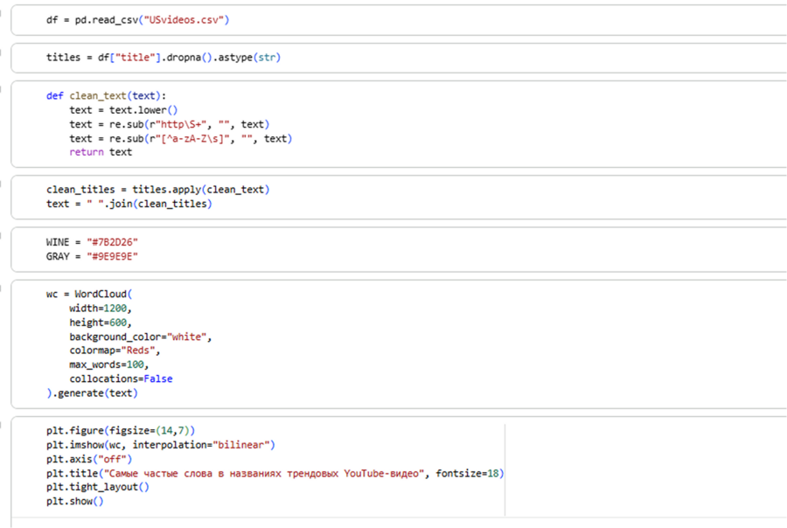Click the background_color="white" parameter

click(140, 337)
